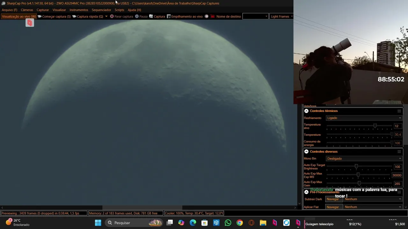Click the Começar captura camera icon

click(x=40, y=16)
